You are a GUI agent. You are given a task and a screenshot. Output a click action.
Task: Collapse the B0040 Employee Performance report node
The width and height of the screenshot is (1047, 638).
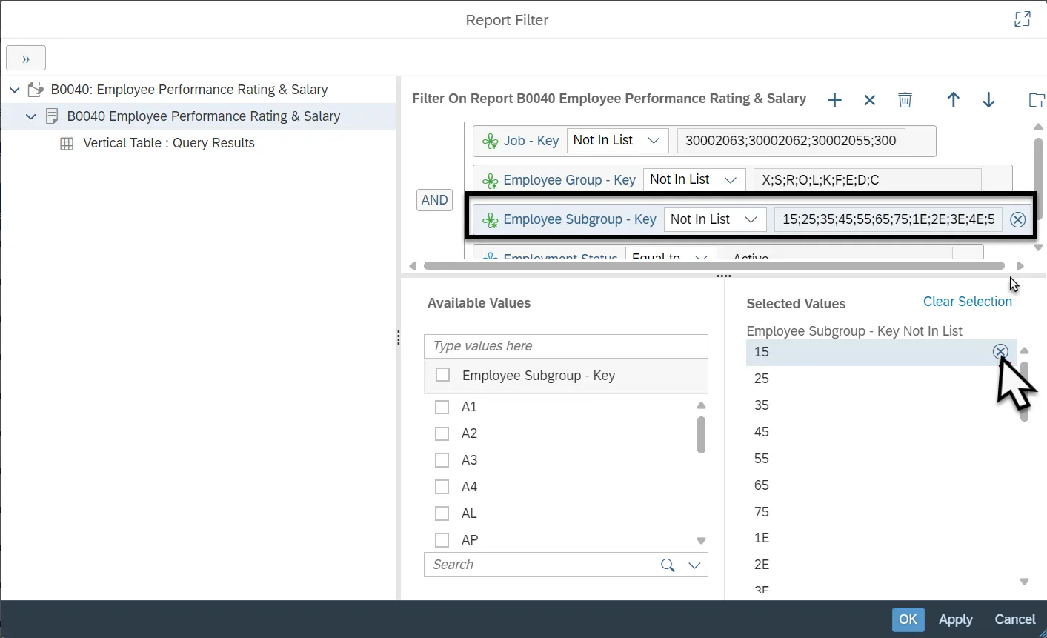click(x=30, y=116)
